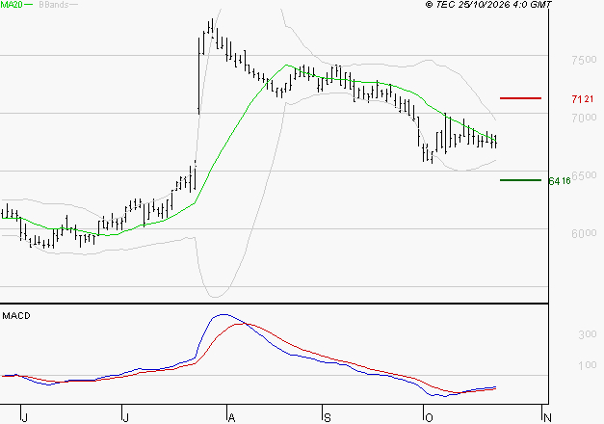Click the green 6416 support value
This screenshot has width=604, height=424.
(x=560, y=181)
